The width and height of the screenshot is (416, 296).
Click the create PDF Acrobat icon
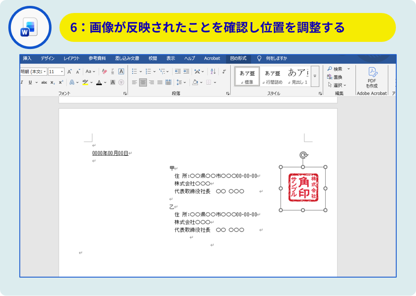(372, 77)
